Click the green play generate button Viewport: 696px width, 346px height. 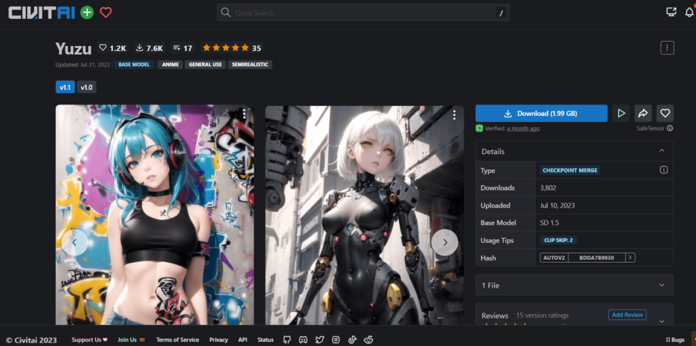click(x=621, y=113)
